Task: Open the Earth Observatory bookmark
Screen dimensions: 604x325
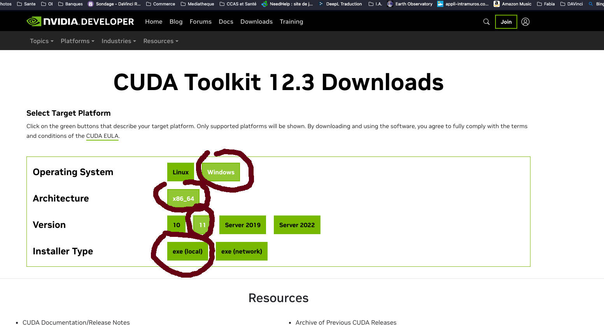Action: pos(410,4)
